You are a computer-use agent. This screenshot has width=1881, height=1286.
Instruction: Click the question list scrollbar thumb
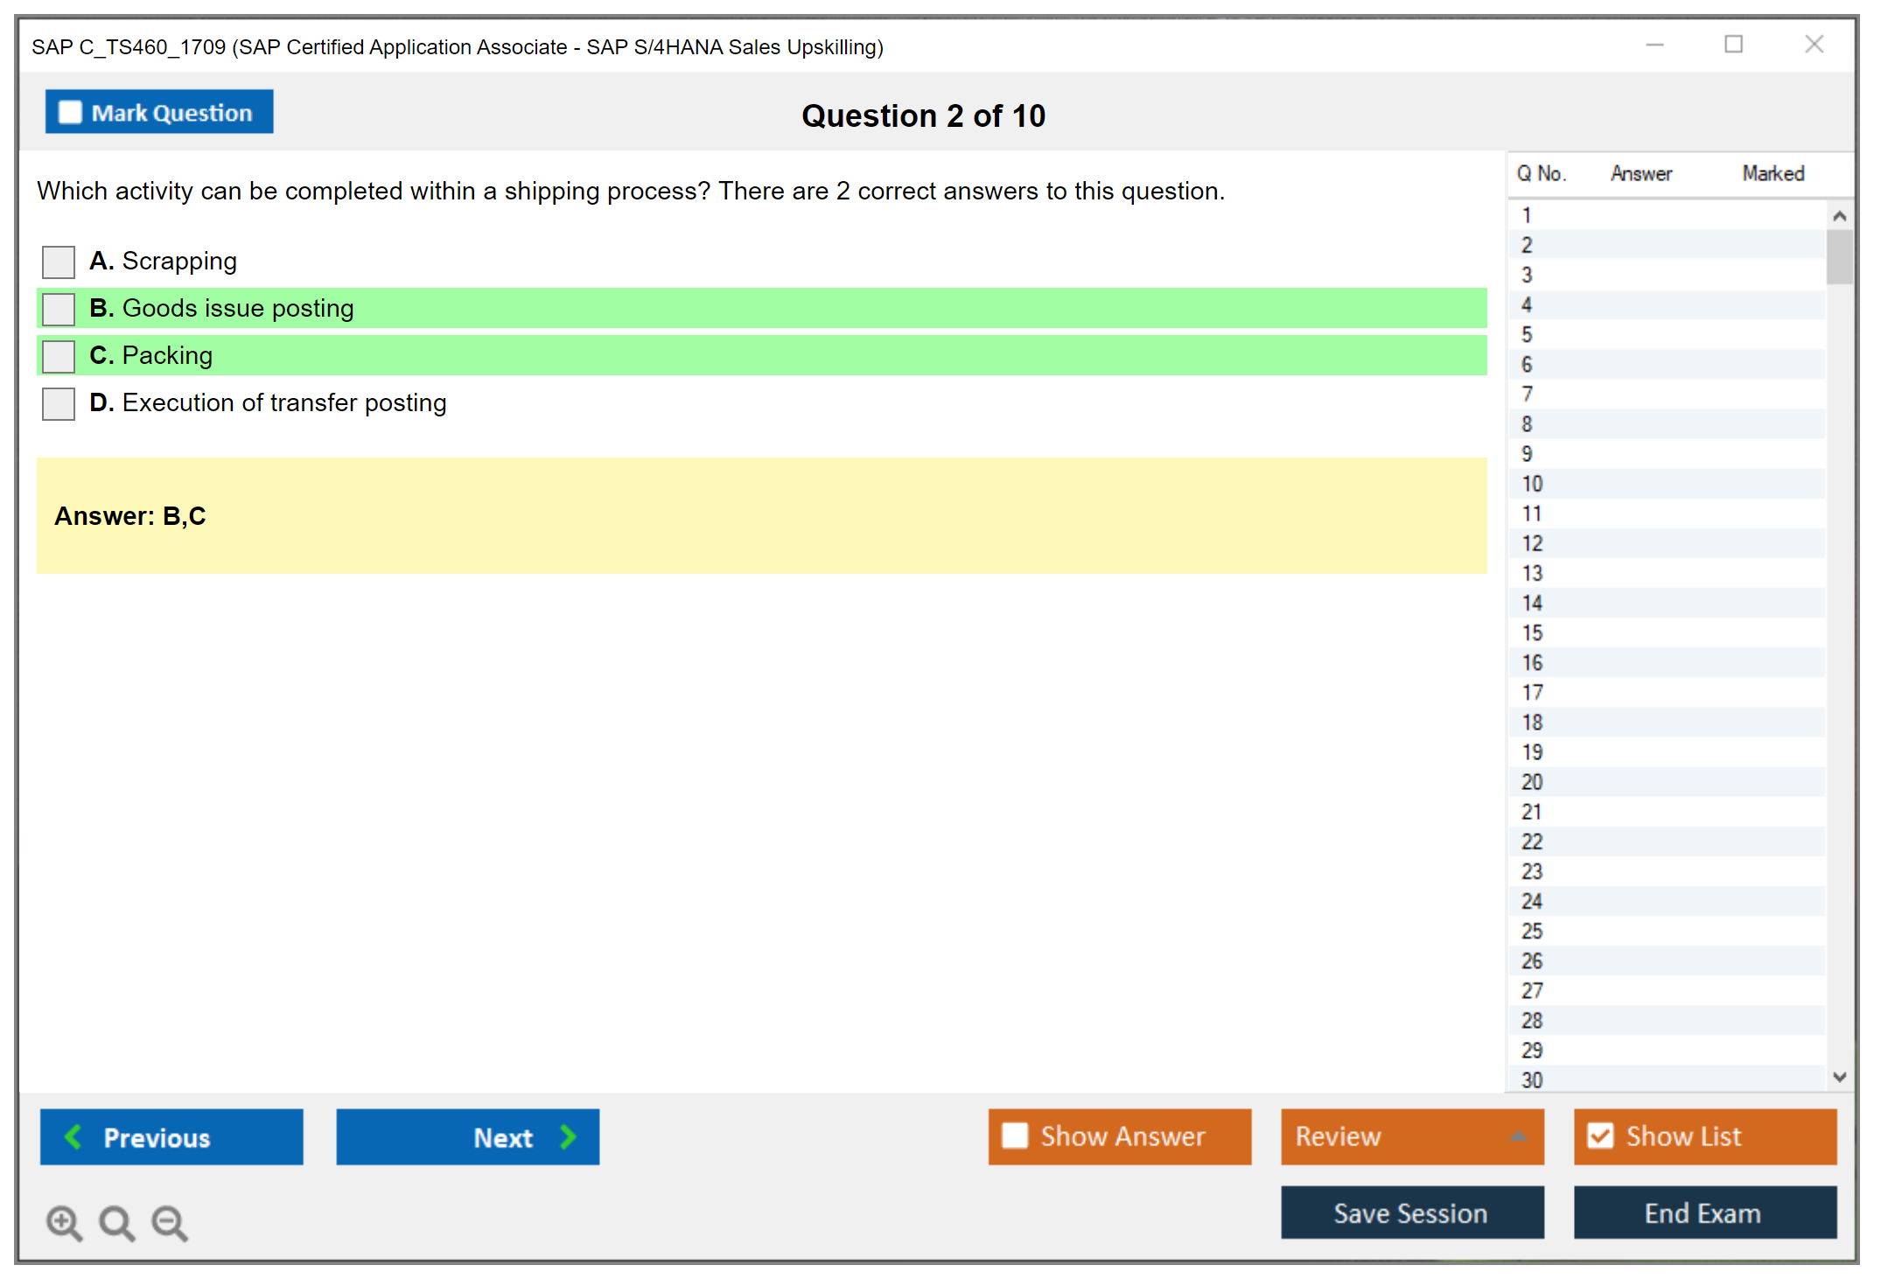(x=1839, y=255)
